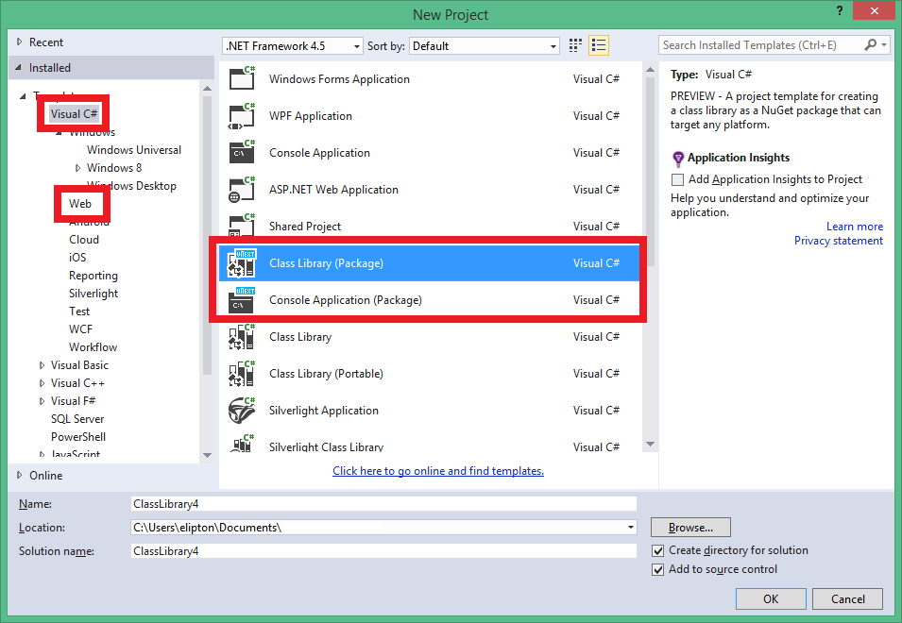Click the template list vertical scrollbar
Viewport: 902px width, 623px height.
[650, 172]
